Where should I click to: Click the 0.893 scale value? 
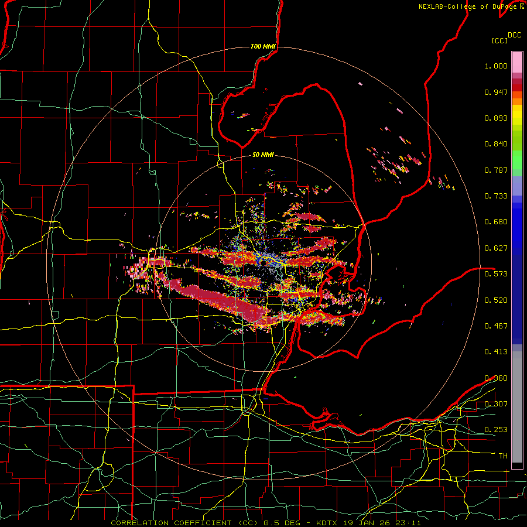tap(496, 118)
